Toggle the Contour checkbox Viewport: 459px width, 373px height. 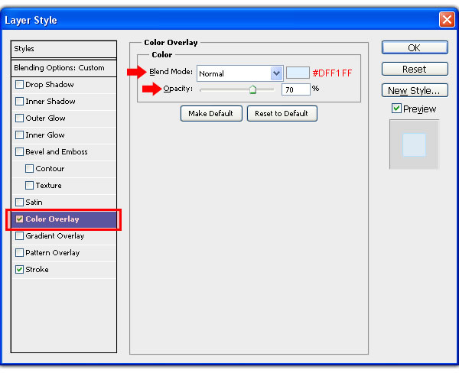click(29, 168)
